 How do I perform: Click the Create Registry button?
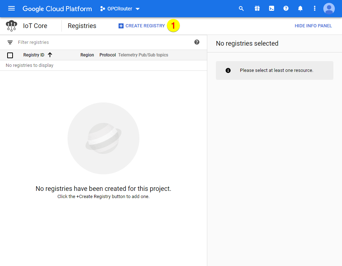click(142, 26)
